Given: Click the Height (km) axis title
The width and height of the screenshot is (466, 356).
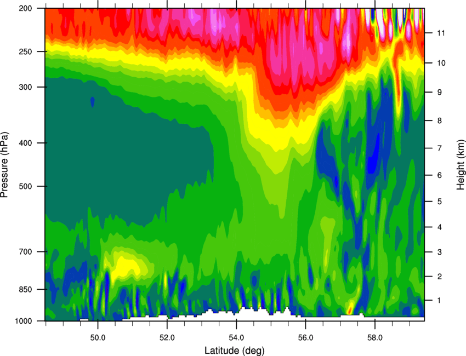Looking at the screenshot, I should pos(461,165).
